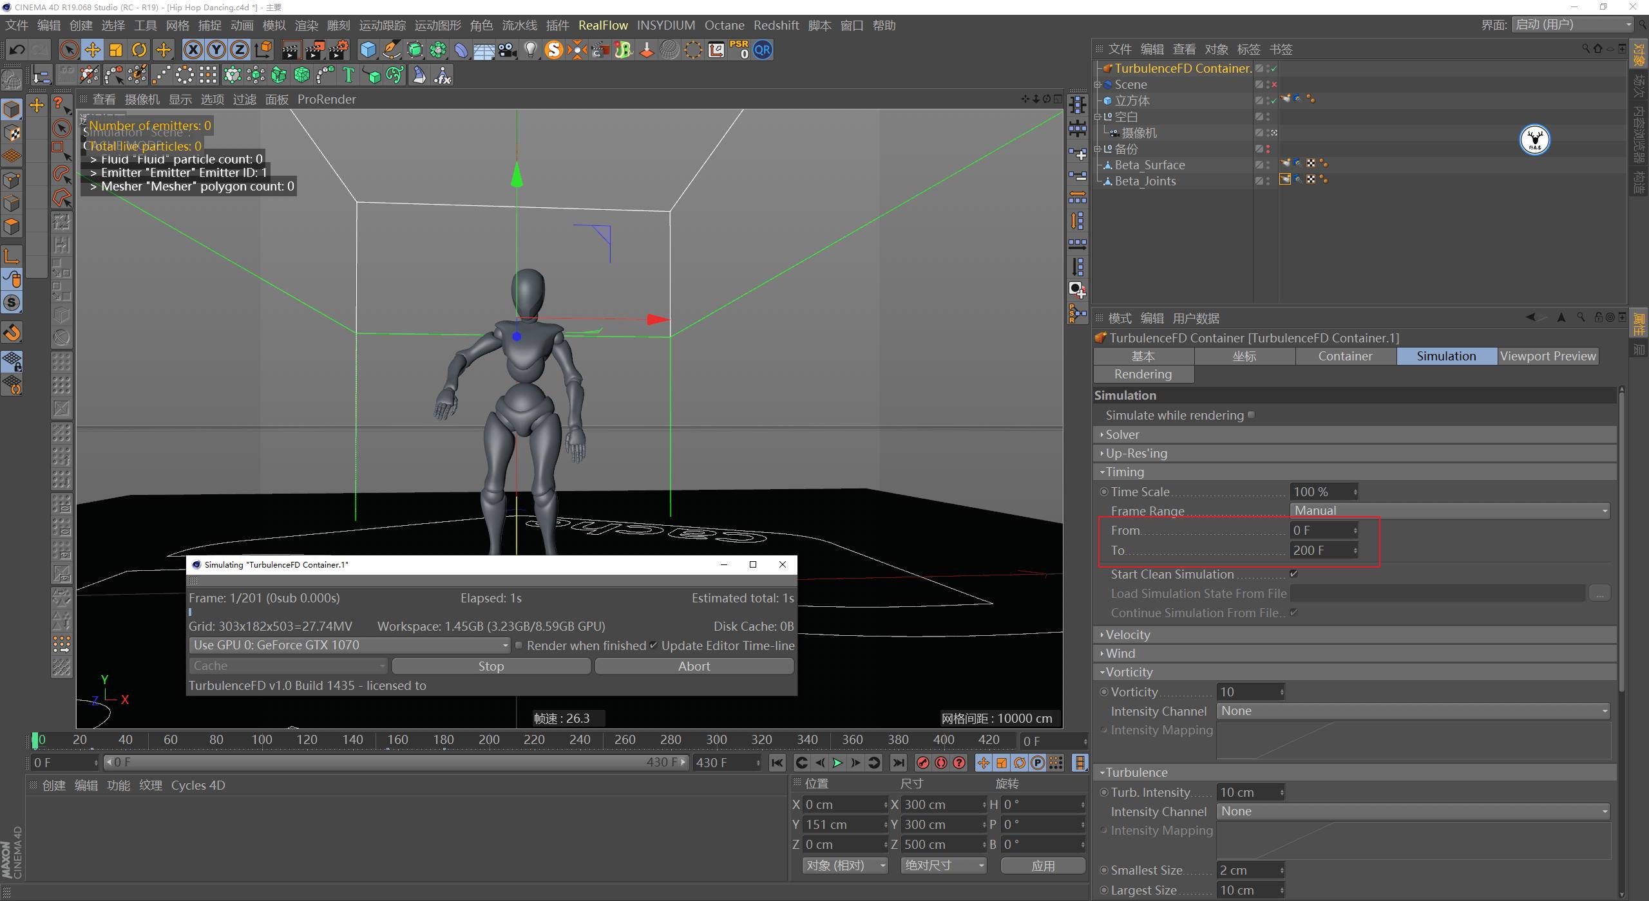Click the timeline slider at frame 0
This screenshot has height=901, width=1649.
pyautogui.click(x=37, y=740)
